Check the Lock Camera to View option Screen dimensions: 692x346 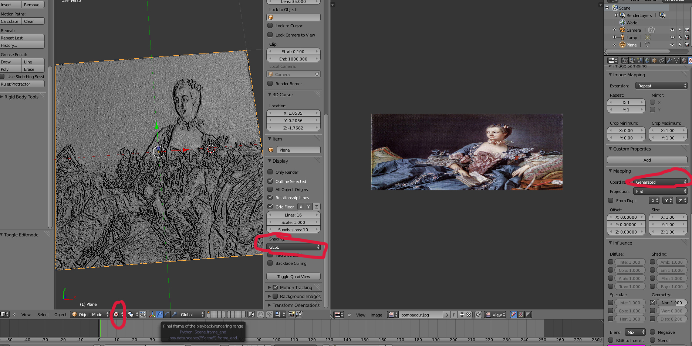pos(270,35)
